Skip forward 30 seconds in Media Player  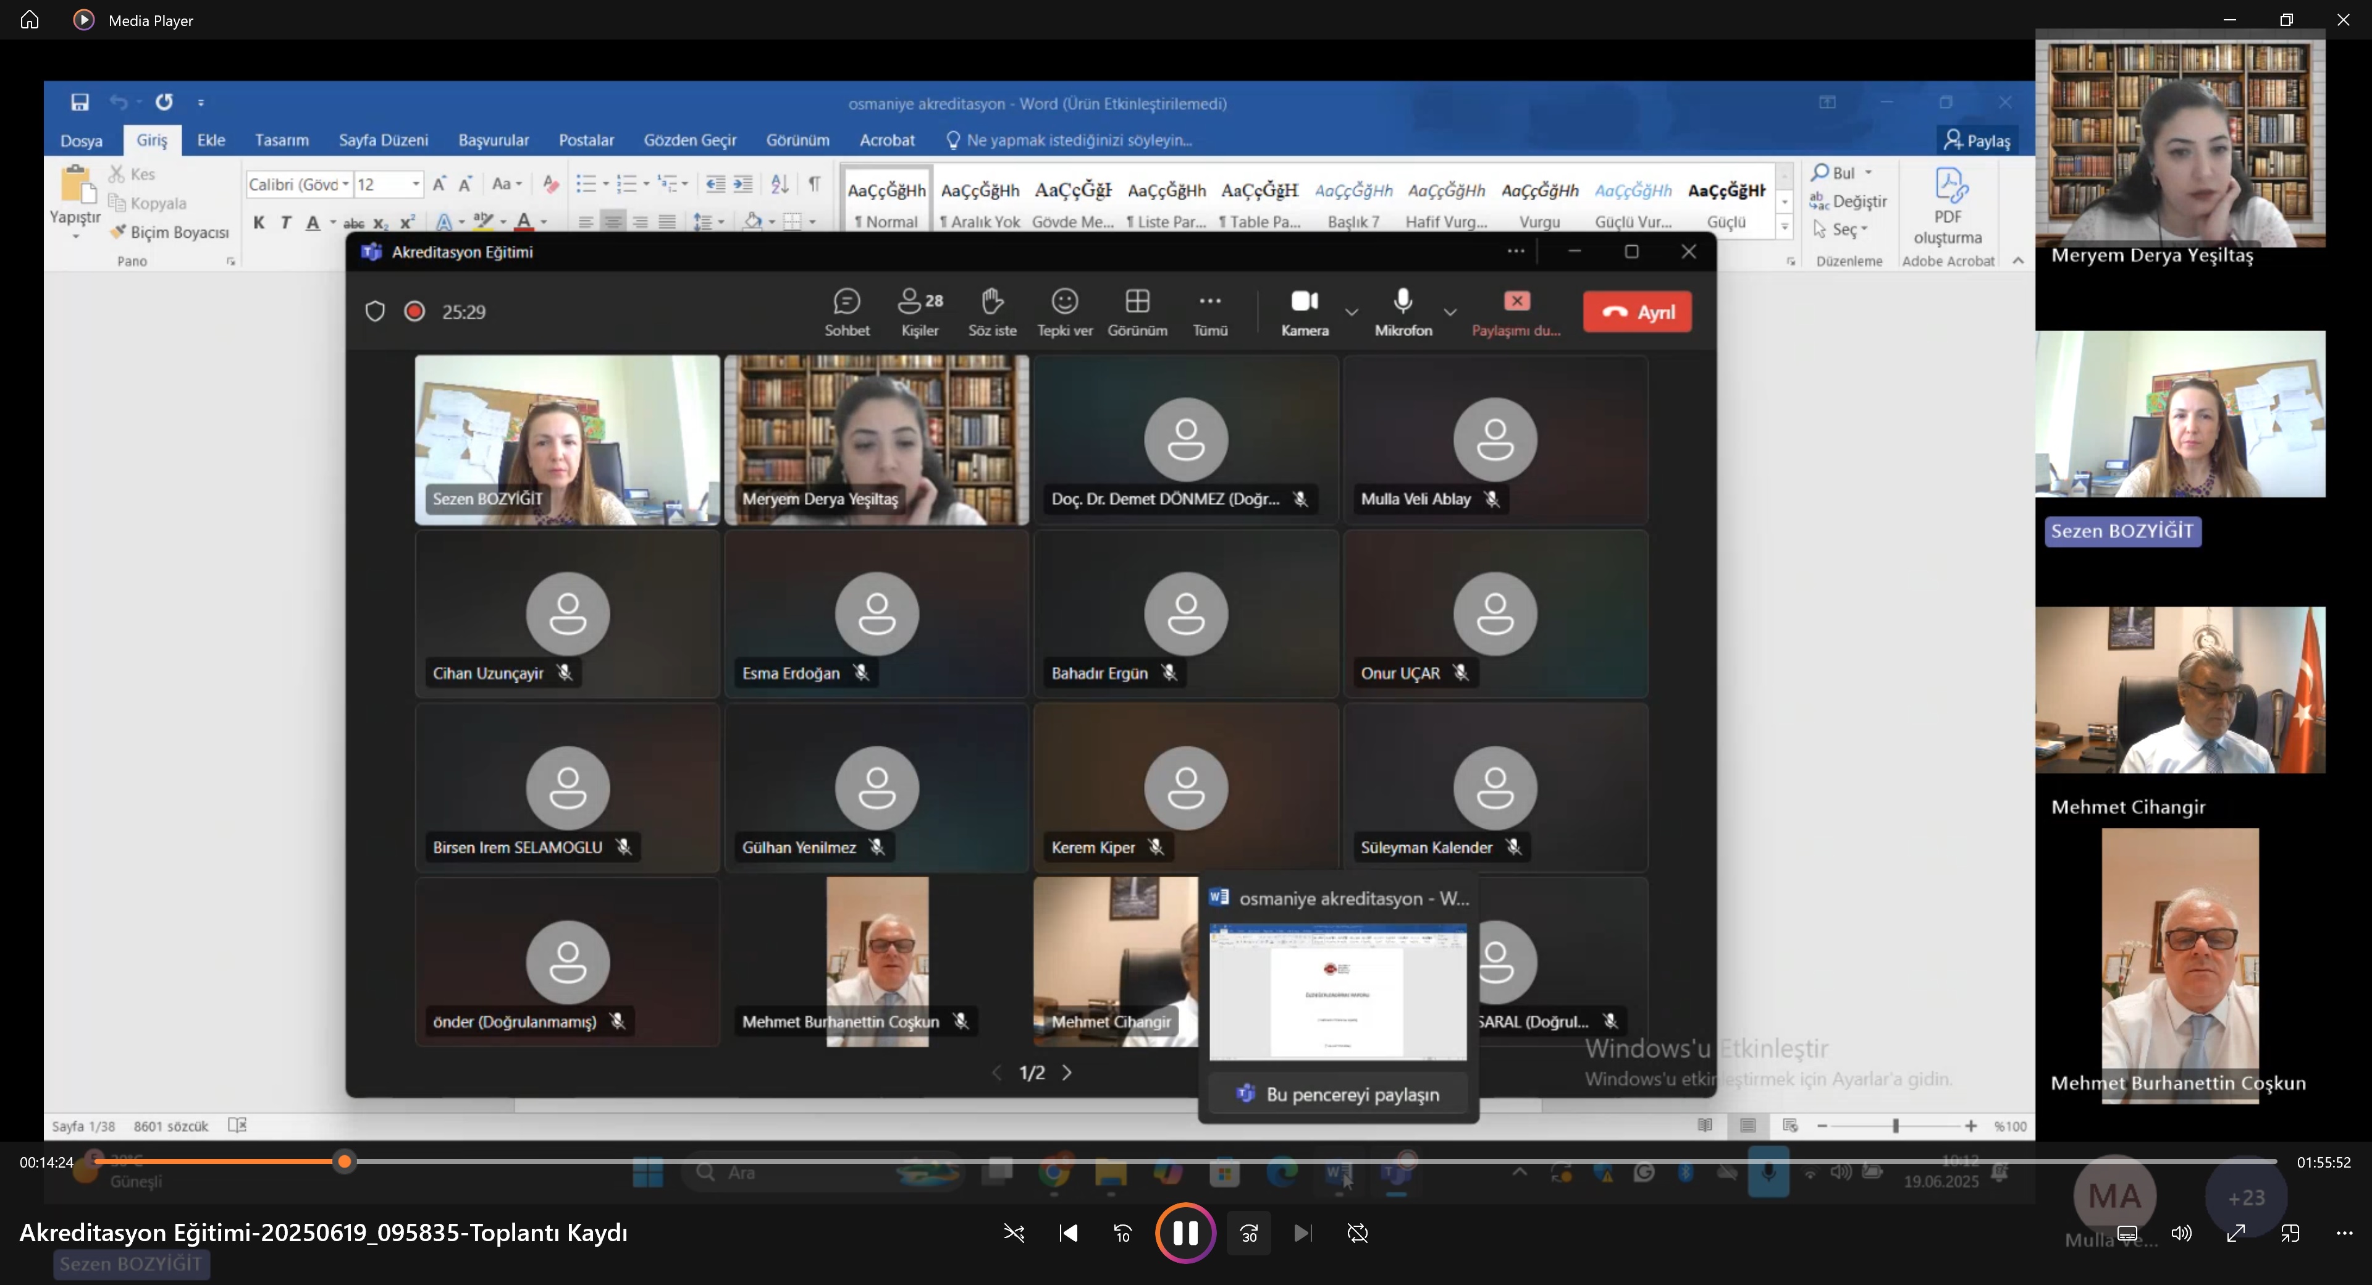1248,1232
